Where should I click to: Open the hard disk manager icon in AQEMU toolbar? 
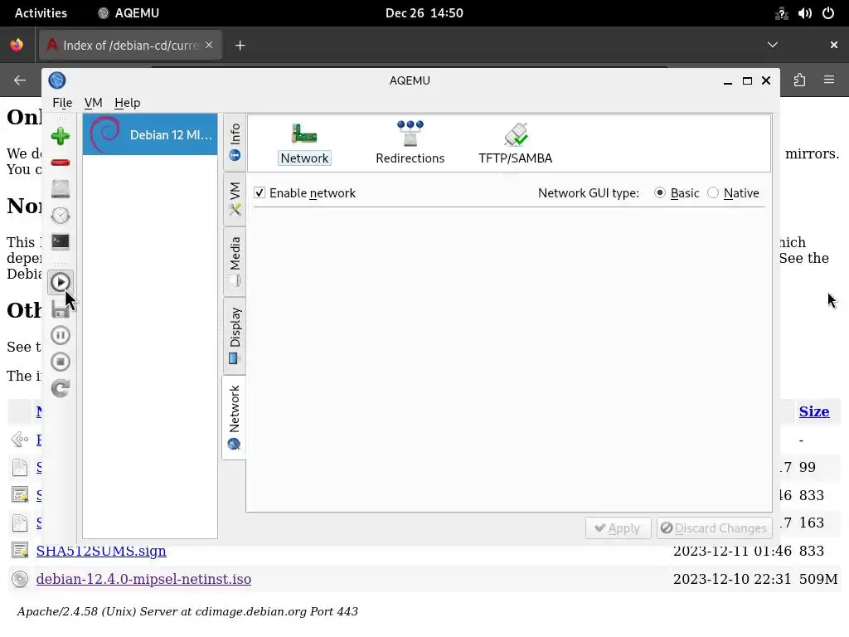pos(60,189)
